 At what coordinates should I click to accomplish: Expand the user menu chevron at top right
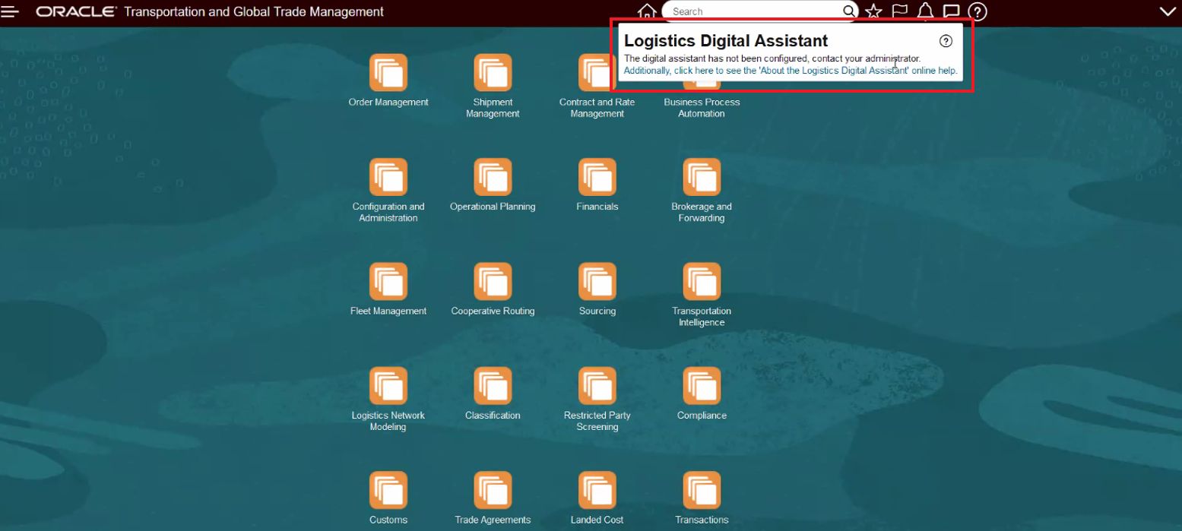tap(1167, 11)
